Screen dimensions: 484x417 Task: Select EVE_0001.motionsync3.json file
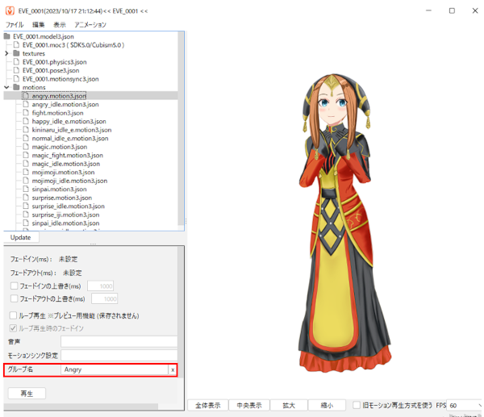tap(60, 79)
